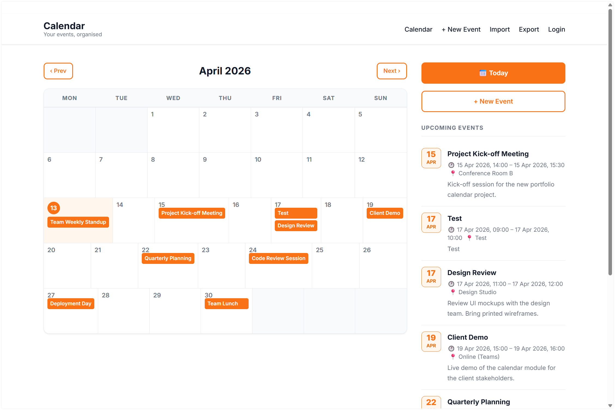Click the clock icon beside Project Kick-off Meeting time
Viewport: 615px width, 410px height.
(x=451, y=165)
